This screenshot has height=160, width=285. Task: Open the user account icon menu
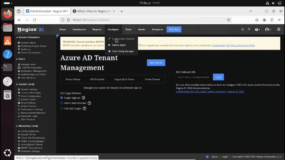point(267,30)
